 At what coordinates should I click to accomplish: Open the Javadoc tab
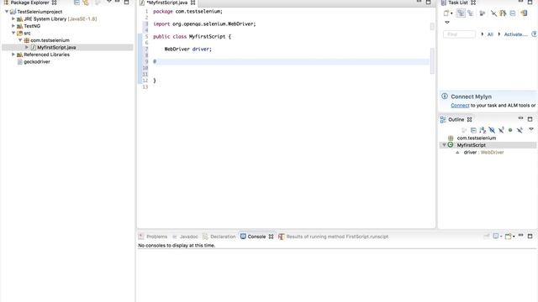coord(188,237)
